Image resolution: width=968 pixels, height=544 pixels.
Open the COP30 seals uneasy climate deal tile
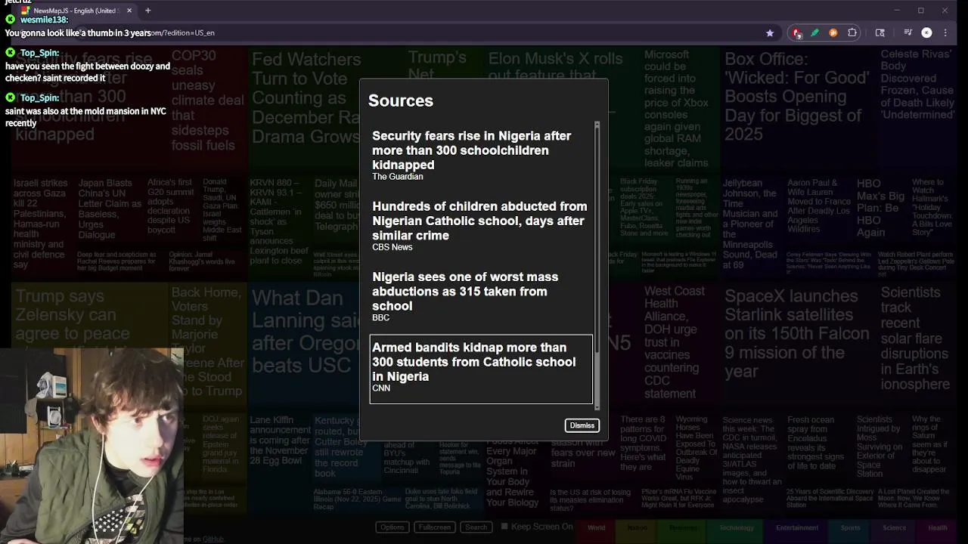click(208, 111)
